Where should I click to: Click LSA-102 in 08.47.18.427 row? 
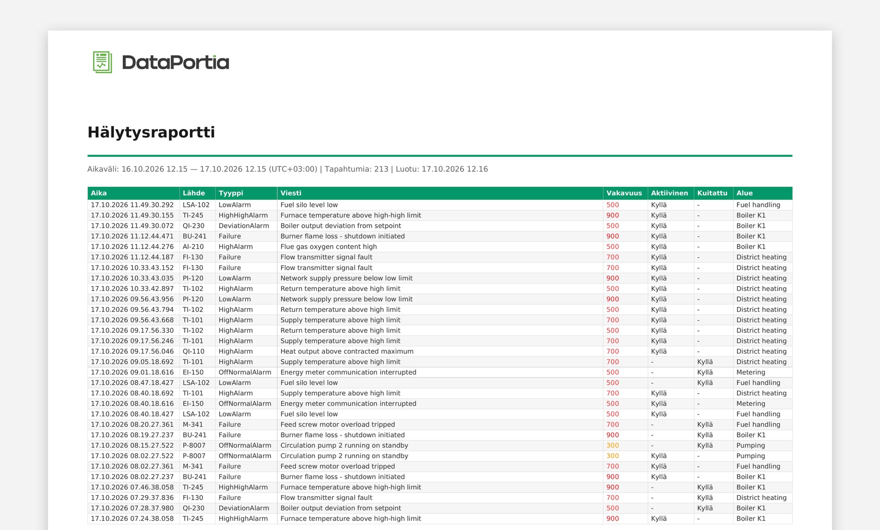click(x=196, y=383)
